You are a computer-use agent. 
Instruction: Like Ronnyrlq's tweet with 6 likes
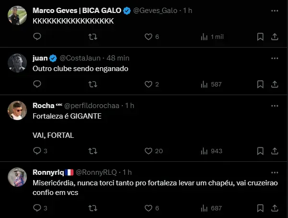pyautogui.click(x=149, y=208)
